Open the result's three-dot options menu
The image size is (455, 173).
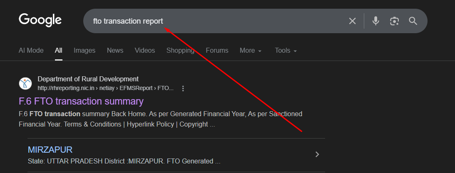[183, 88]
